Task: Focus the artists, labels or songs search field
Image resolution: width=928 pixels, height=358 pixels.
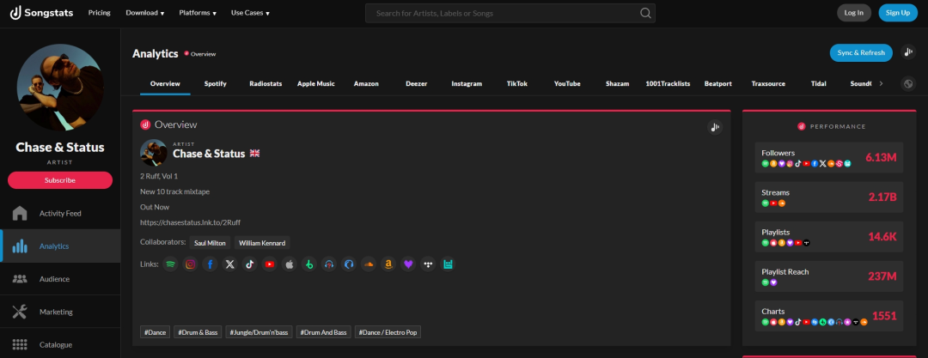Action: point(510,13)
